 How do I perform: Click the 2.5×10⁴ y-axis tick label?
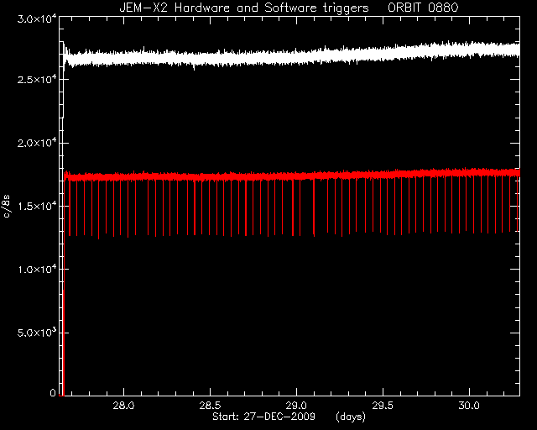37,79
